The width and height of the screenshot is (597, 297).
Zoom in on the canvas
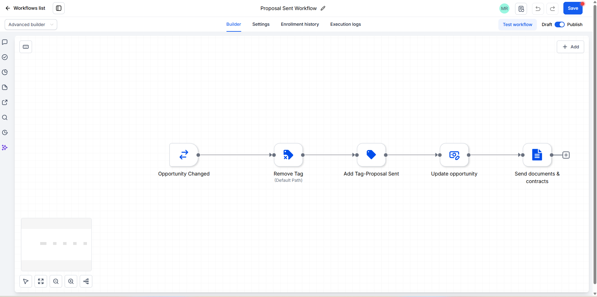(71, 281)
